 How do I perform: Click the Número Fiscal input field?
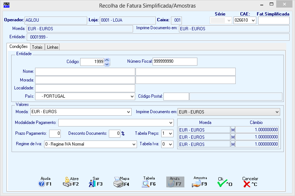pos(175,62)
